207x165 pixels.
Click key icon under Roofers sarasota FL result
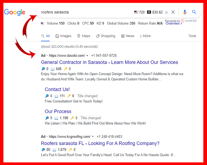point(70,150)
